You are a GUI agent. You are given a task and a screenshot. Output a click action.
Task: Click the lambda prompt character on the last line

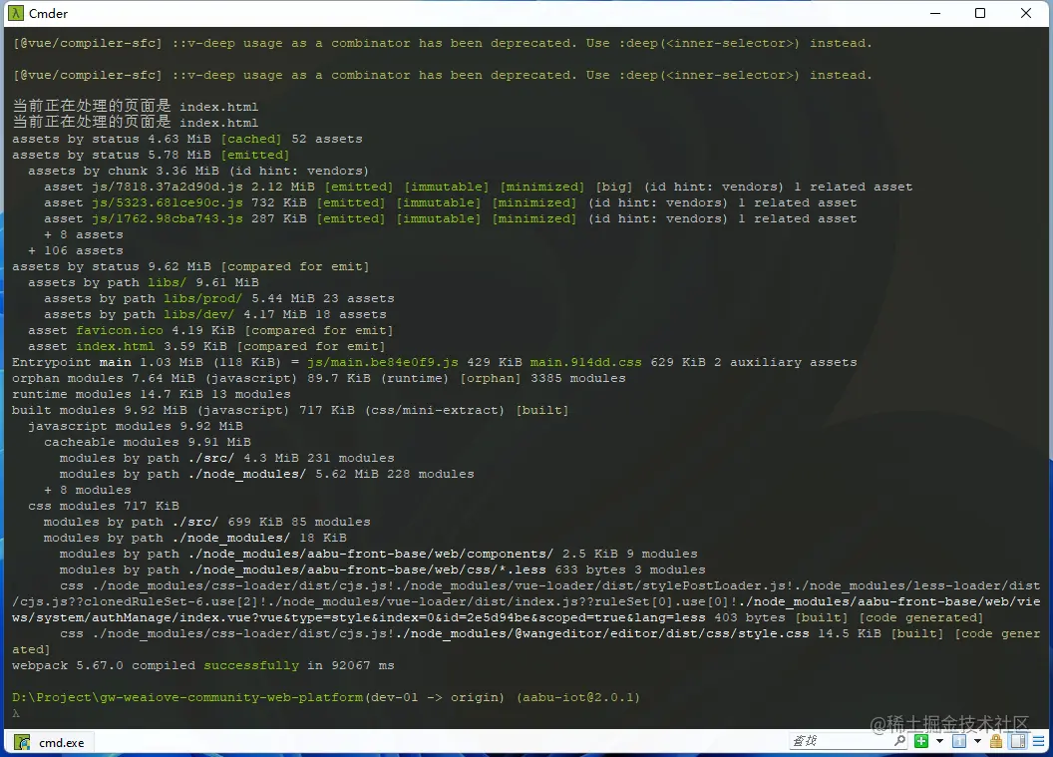pyautogui.click(x=16, y=713)
